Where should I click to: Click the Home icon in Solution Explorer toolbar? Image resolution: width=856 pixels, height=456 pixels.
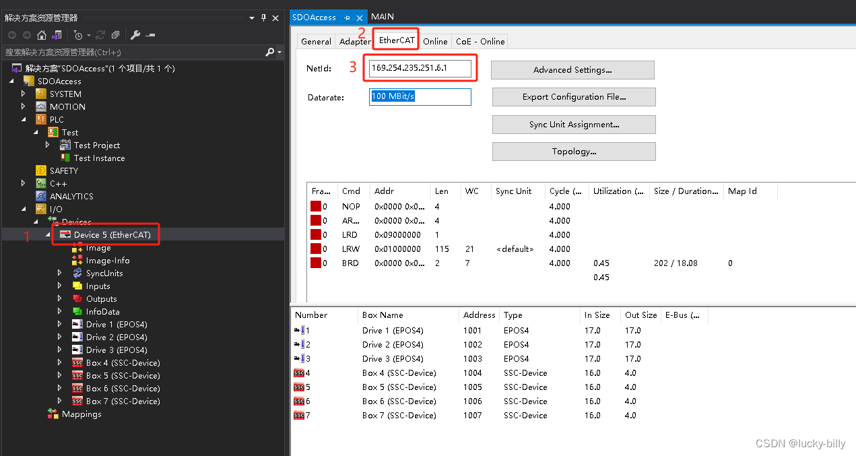tap(42, 35)
